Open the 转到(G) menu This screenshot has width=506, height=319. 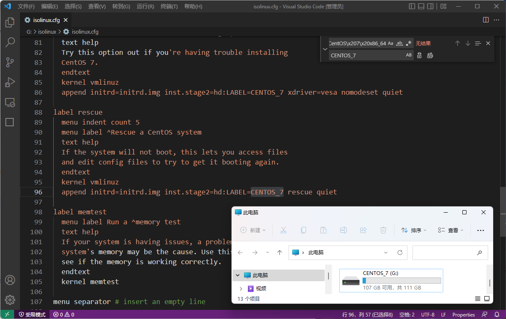[121, 7]
